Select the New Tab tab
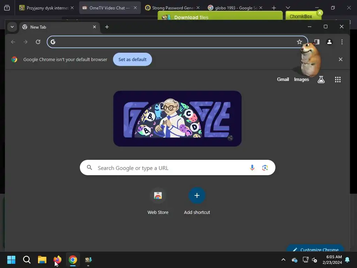The width and height of the screenshot is (357, 268). [60, 27]
